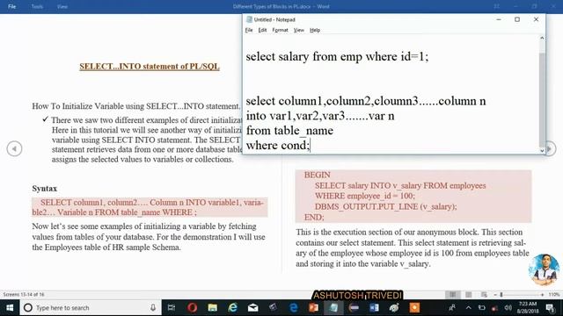Switch to Word on the taskbar

[x=374, y=308]
